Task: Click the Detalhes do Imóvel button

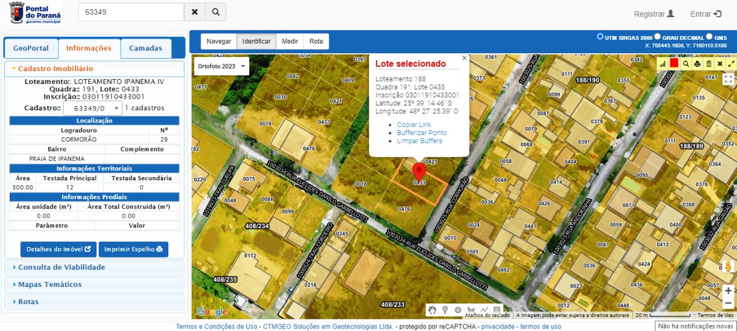Action: point(58,249)
